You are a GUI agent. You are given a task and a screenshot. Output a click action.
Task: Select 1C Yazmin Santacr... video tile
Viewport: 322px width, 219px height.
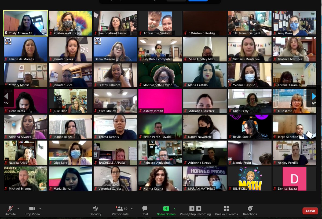click(x=160, y=23)
